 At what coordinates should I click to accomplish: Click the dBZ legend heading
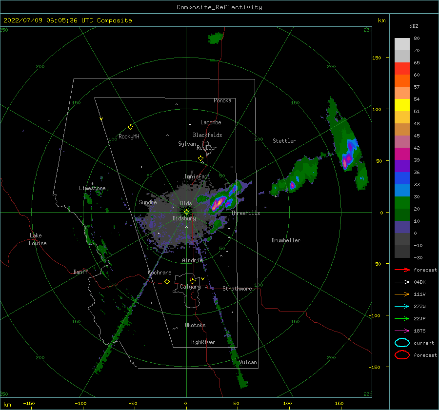[x=414, y=26]
